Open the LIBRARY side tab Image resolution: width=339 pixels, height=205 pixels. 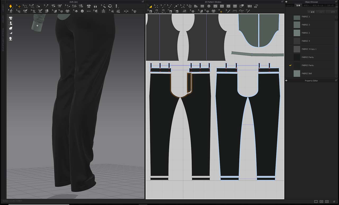(x=3, y=8)
